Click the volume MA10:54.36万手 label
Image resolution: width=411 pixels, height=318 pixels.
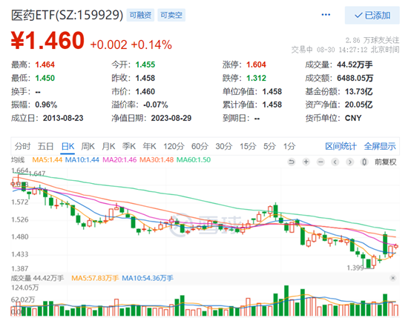[x=148, y=278]
